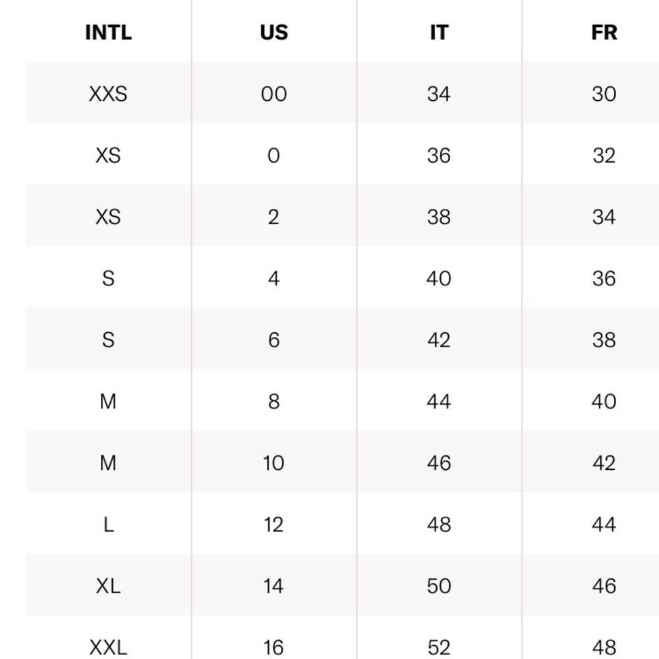
Task: Click the FR column header
Action: point(604,32)
